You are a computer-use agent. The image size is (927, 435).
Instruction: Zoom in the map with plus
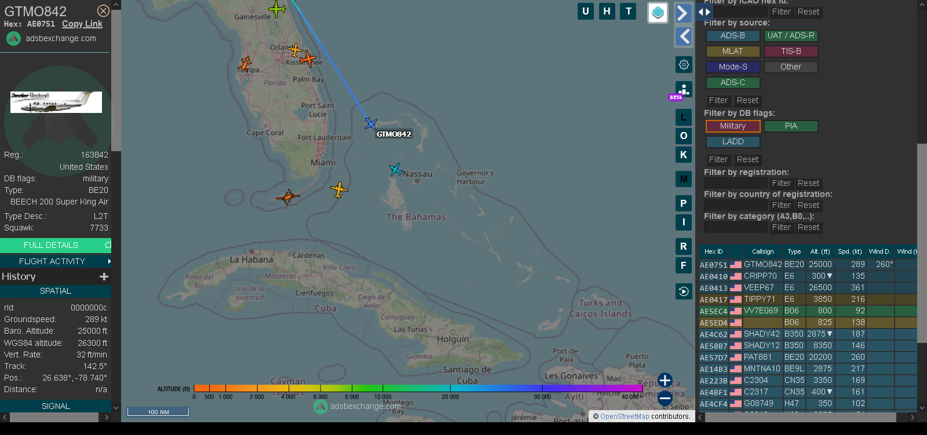click(665, 381)
